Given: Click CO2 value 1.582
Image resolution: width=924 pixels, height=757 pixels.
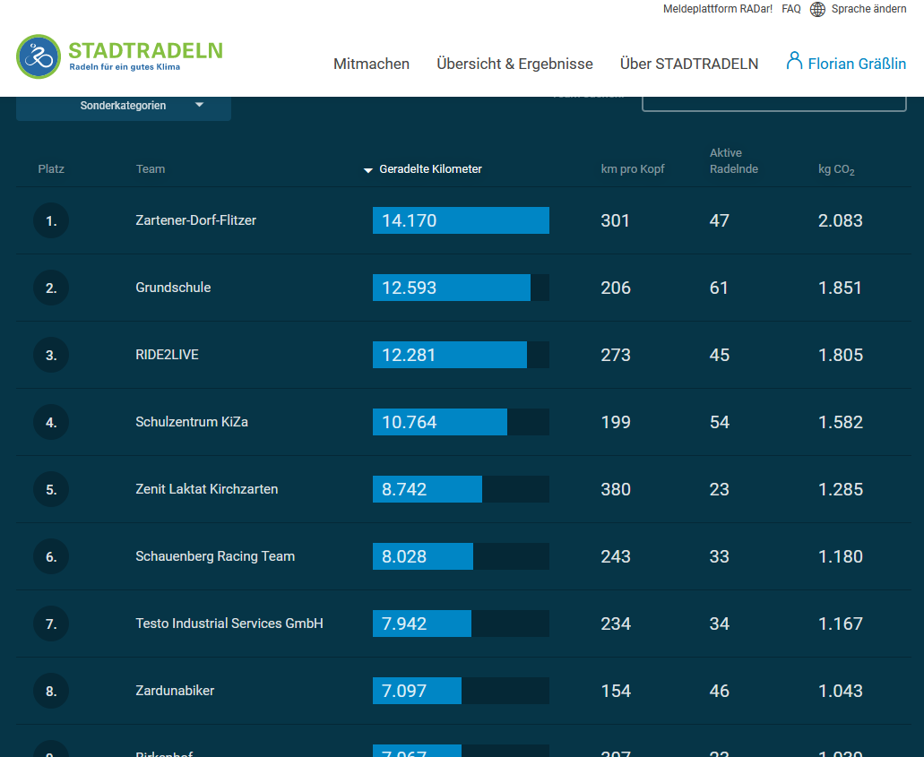Looking at the screenshot, I should [x=841, y=422].
